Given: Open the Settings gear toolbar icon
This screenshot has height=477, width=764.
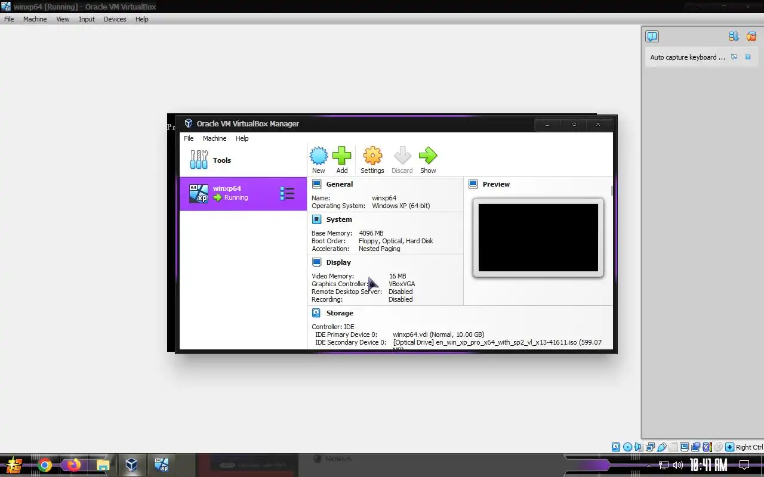Looking at the screenshot, I should tap(372, 156).
